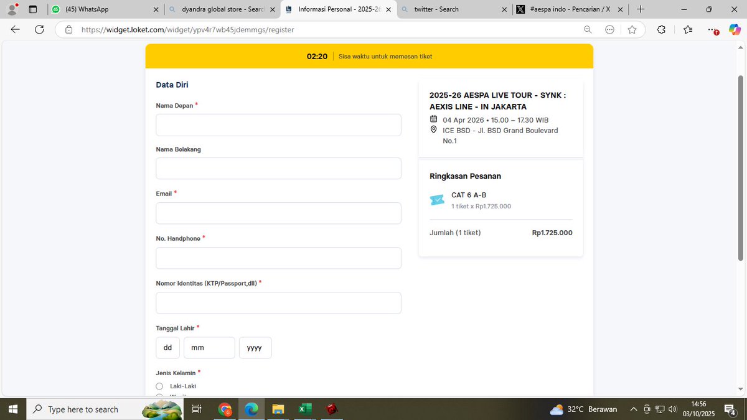The height and width of the screenshot is (420, 747).
Task: Select the Informasi Personal tab
Action: (339, 9)
